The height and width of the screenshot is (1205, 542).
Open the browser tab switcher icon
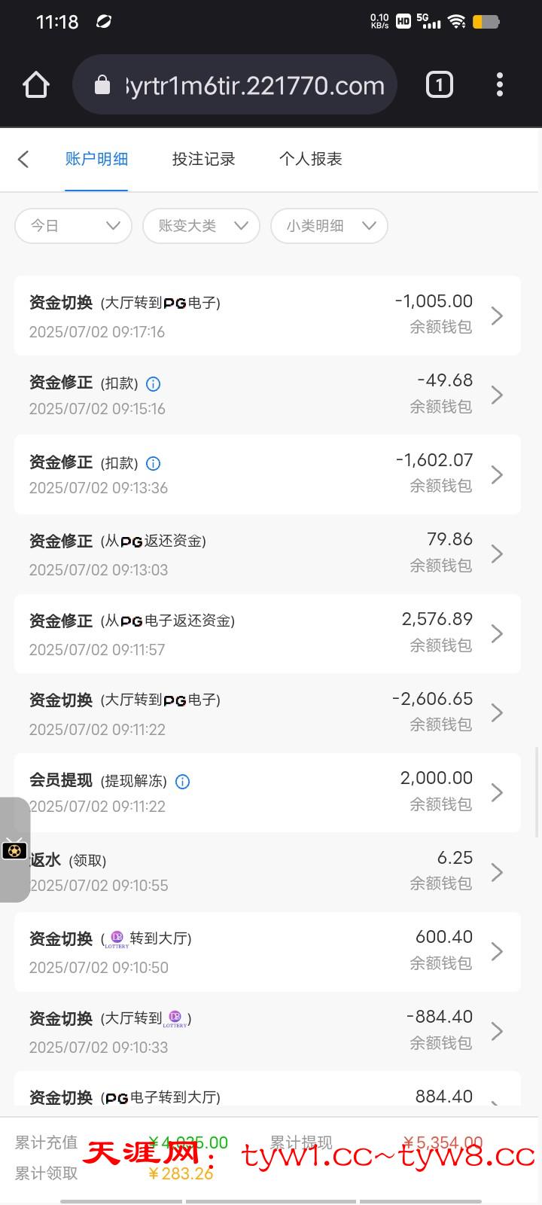point(440,85)
